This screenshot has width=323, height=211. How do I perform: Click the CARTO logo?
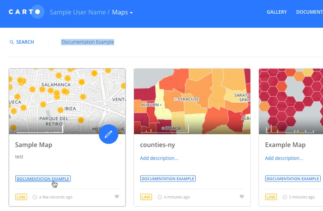[x=26, y=12]
